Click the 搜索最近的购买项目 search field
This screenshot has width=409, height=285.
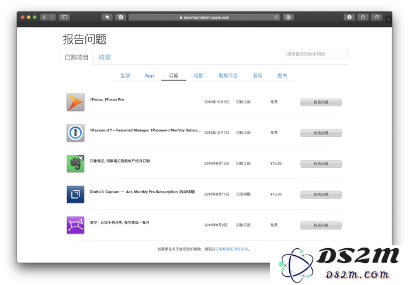pos(317,54)
